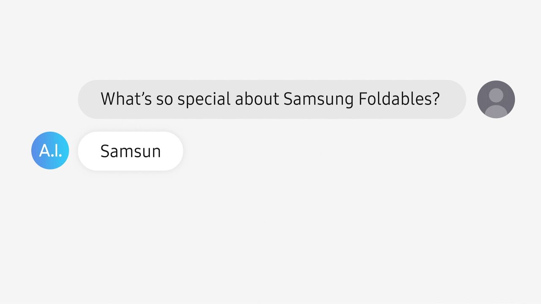Click the assistant's blue gradient badge
The height and width of the screenshot is (304, 541).
(50, 151)
